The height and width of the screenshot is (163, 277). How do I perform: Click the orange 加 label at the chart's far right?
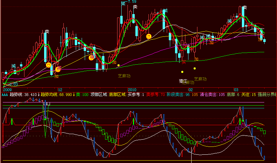[x=260, y=40]
